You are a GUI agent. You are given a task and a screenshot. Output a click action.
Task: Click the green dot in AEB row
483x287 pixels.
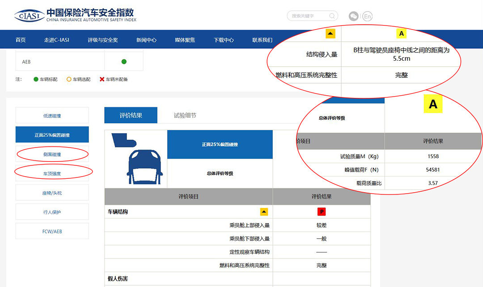pyautogui.click(x=124, y=62)
